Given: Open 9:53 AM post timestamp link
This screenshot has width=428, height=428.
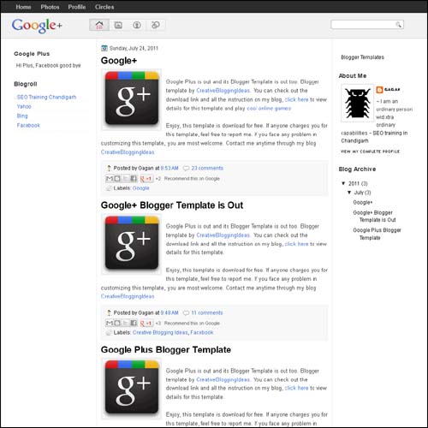Looking at the screenshot, I should pyautogui.click(x=169, y=168).
